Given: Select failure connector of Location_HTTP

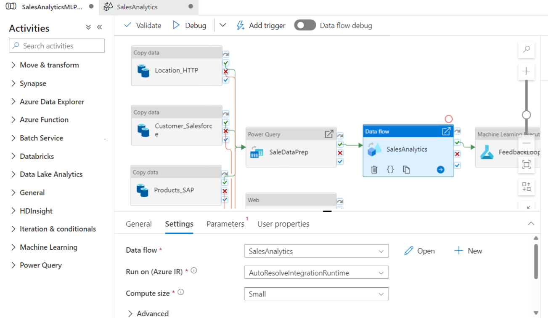Looking at the screenshot, I should (226, 72).
